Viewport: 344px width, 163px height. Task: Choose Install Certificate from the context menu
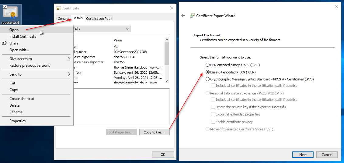coord(36,37)
